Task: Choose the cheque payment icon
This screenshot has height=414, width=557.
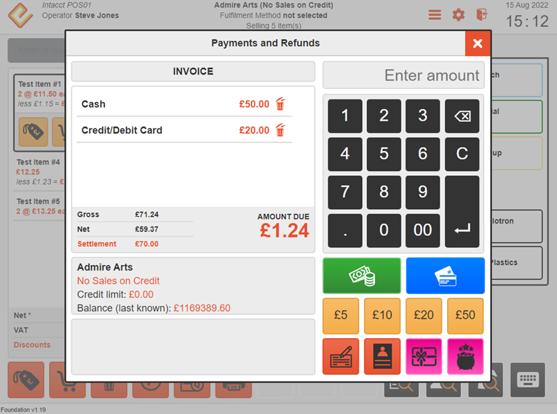Action: pyautogui.click(x=341, y=357)
